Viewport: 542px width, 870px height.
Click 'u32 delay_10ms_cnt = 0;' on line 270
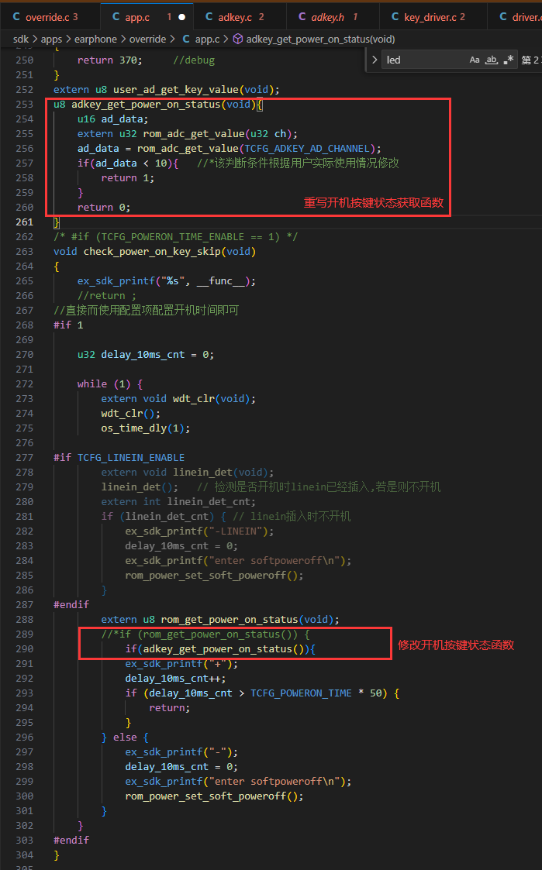(146, 355)
